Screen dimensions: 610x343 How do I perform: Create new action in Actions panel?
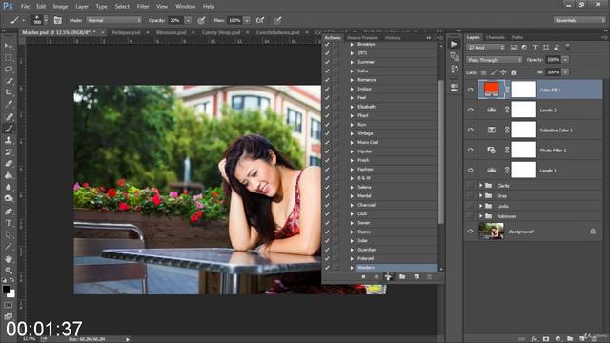click(x=417, y=277)
